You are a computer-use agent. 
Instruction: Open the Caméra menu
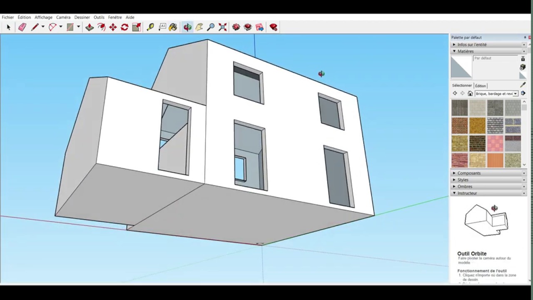63,17
